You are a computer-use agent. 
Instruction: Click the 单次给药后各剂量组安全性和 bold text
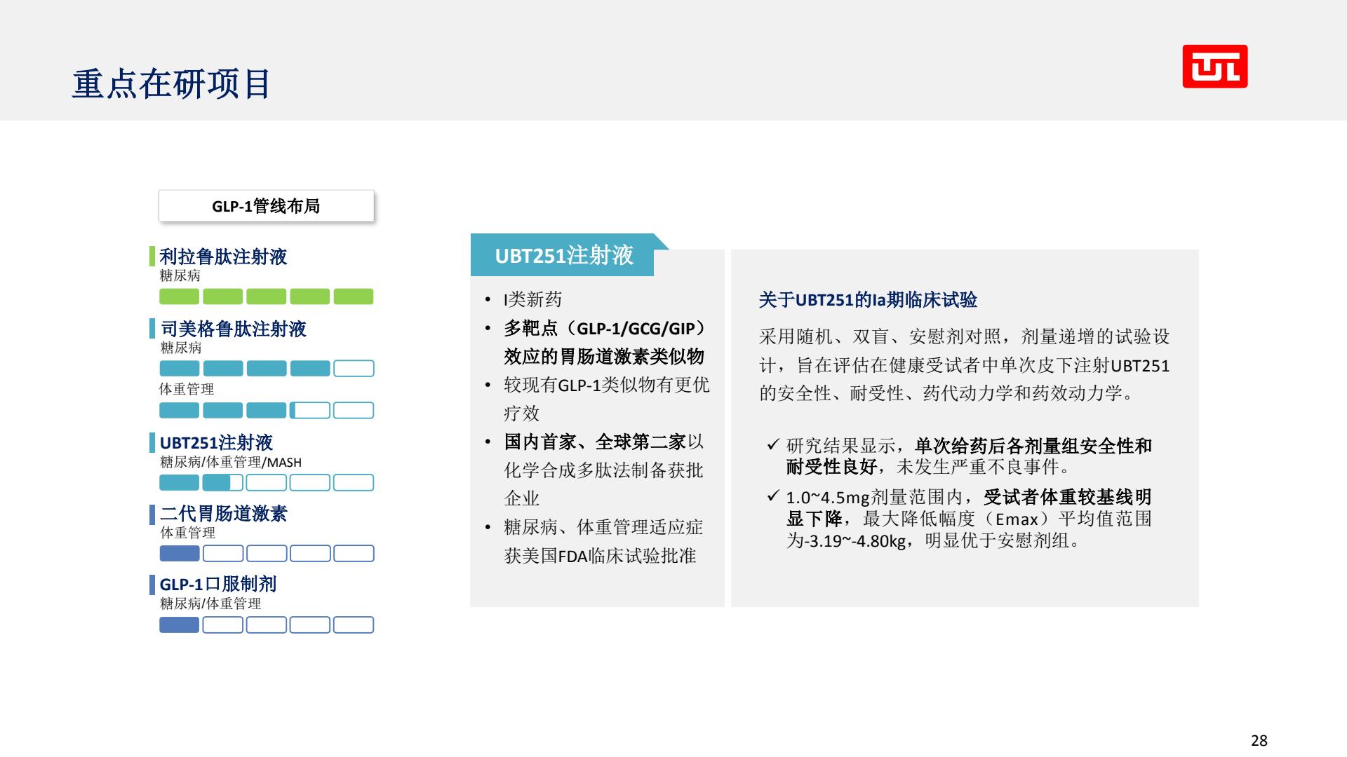coord(1033,446)
